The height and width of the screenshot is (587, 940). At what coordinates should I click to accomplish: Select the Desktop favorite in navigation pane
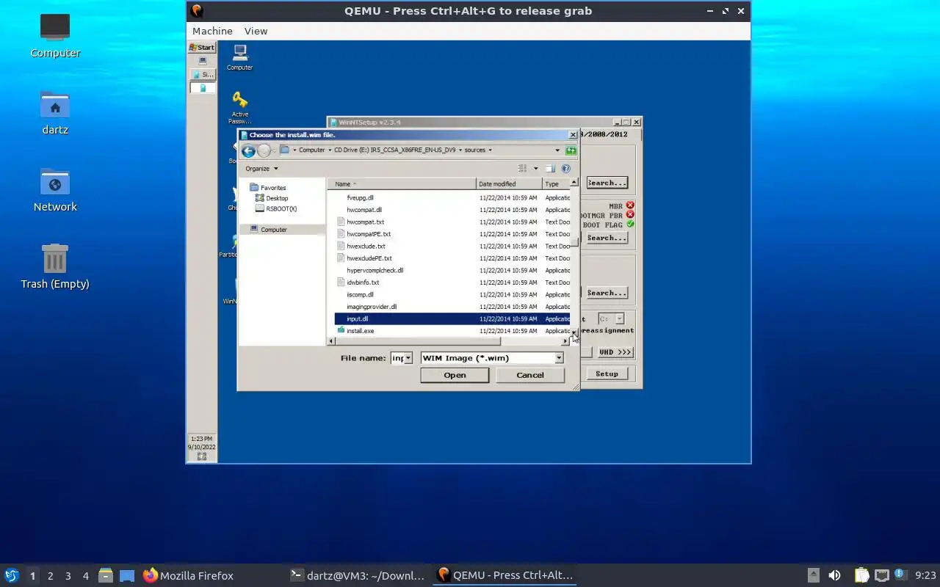[272, 198]
